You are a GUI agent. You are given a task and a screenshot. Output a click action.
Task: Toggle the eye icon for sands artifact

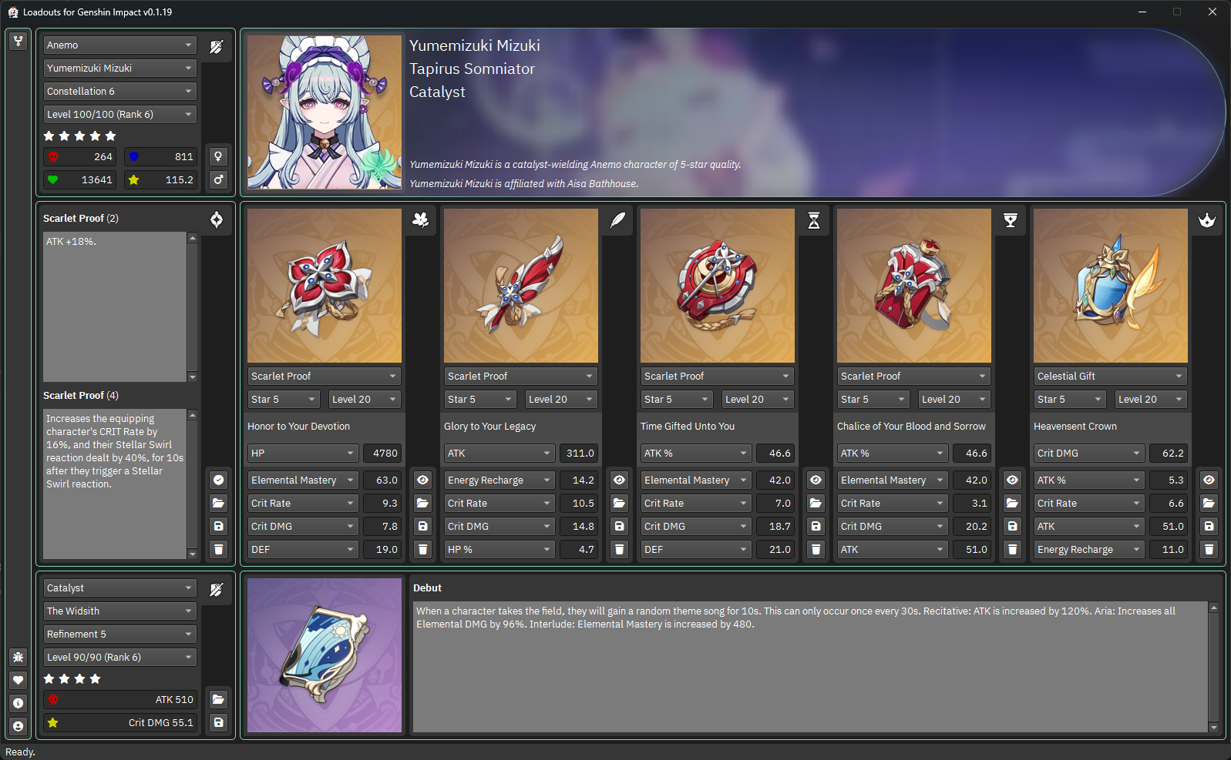coord(816,480)
